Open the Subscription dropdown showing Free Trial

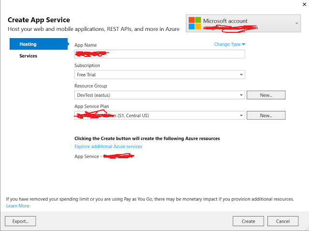pos(160,75)
